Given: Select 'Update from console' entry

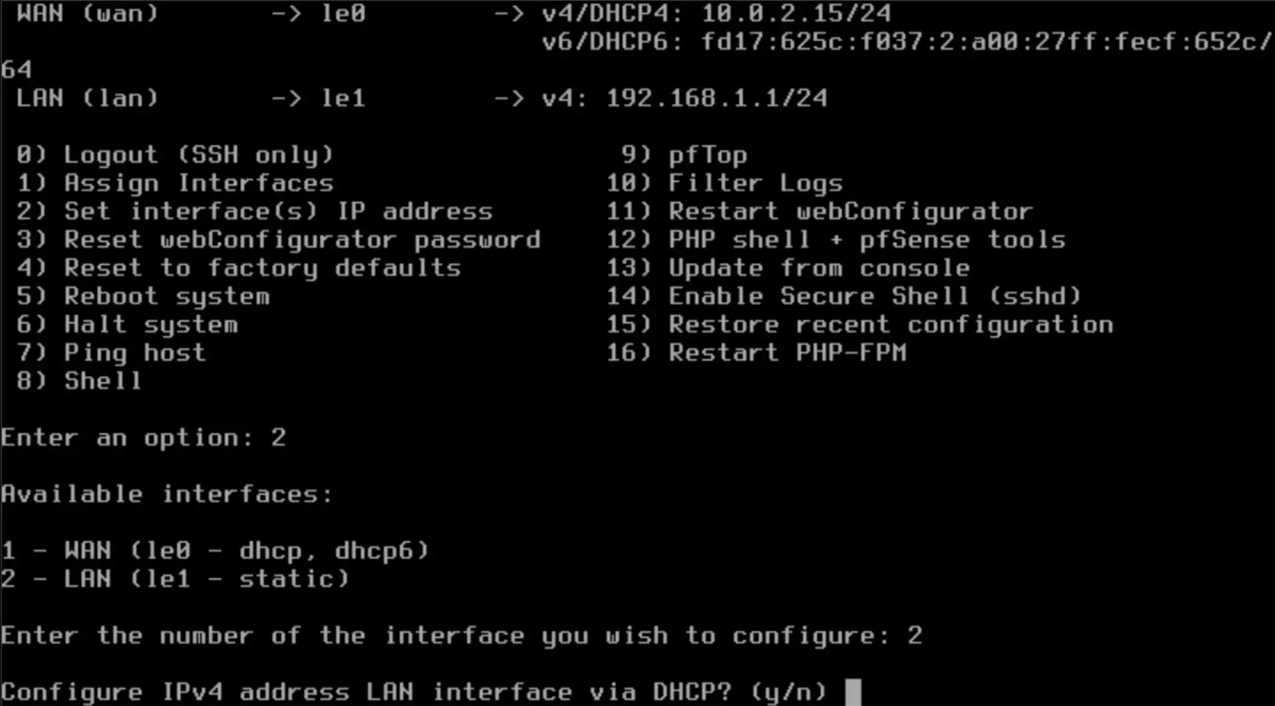Looking at the screenshot, I should pos(819,268).
